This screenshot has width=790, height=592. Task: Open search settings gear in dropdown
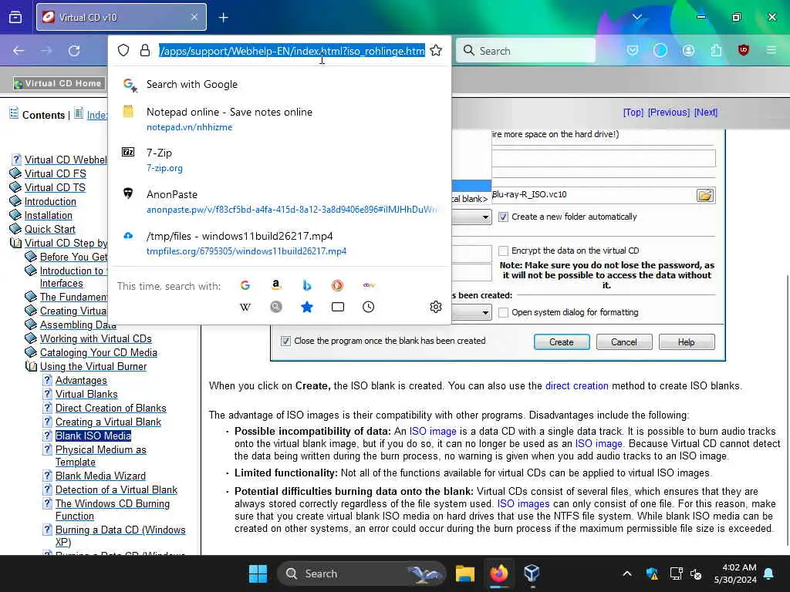pyautogui.click(x=436, y=307)
